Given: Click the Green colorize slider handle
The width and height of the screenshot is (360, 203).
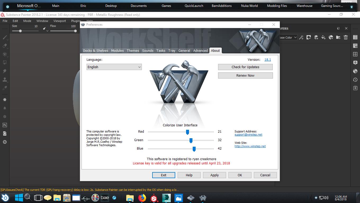Looking at the screenshot, I should (191, 140).
